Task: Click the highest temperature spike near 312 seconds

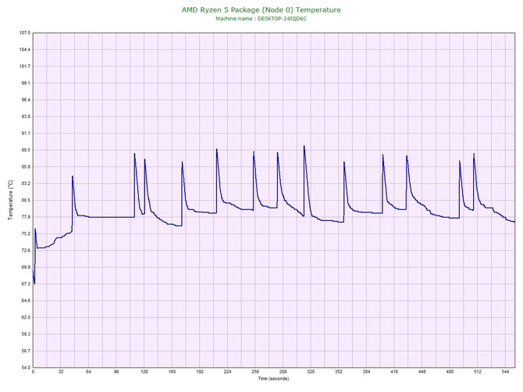Action: (x=304, y=146)
